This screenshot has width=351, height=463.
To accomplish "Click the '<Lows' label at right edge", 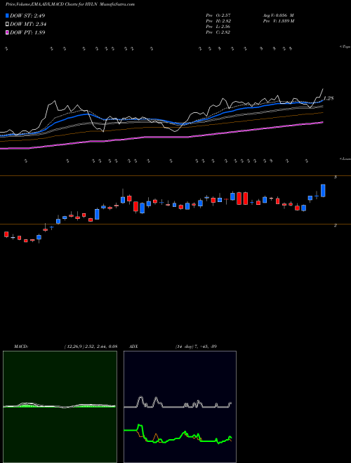I will tap(345, 159).
